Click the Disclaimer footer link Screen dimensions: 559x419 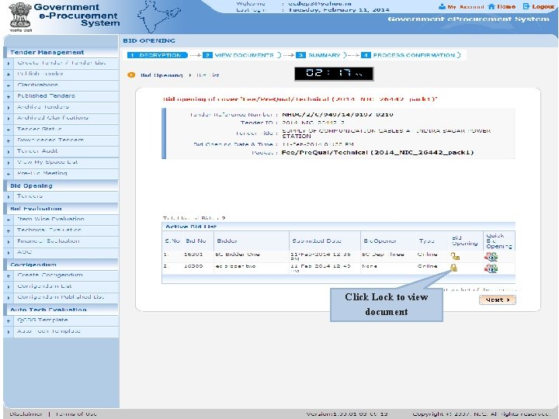tap(26, 414)
